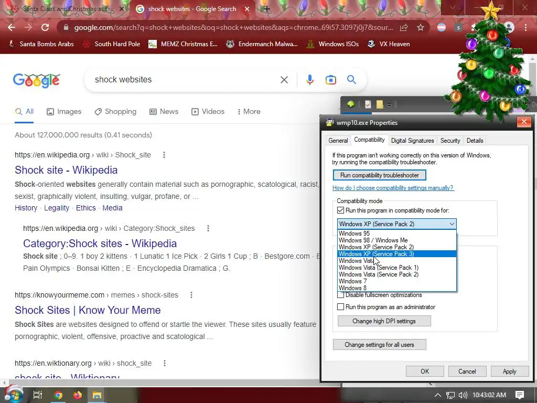537x403 pixels.
Task: Enable Run this program as an administrator
Action: click(340, 306)
